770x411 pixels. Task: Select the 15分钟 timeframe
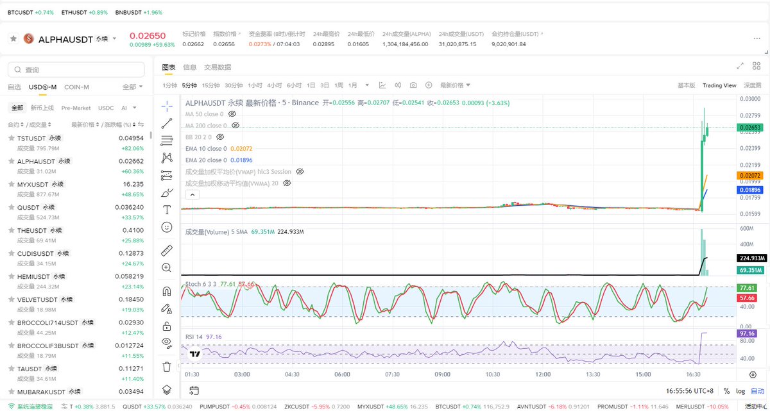pos(210,85)
